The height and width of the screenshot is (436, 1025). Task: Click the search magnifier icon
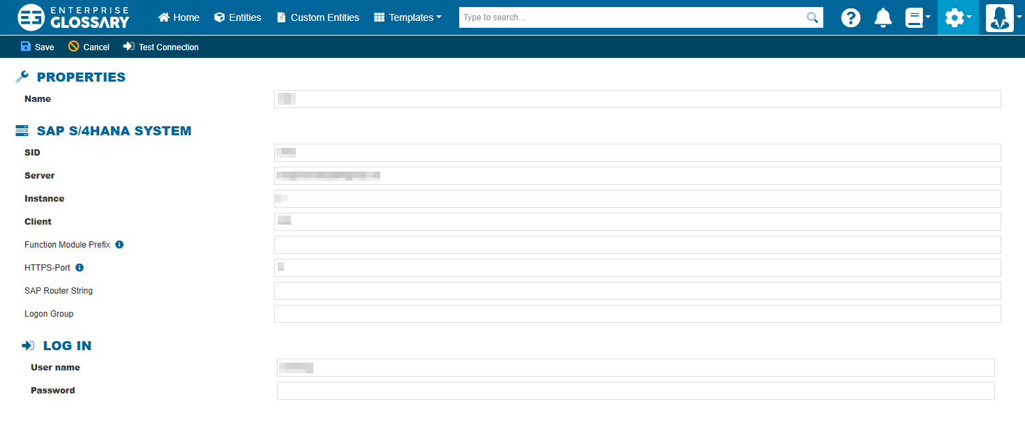click(812, 17)
